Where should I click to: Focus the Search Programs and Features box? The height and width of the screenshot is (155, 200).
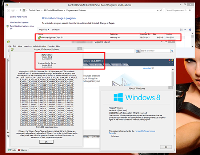pos(179,10)
